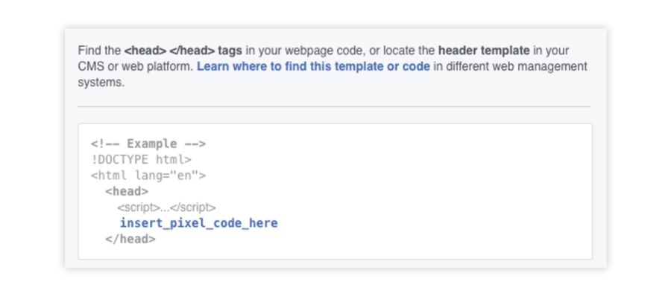This screenshot has width=671, height=296.
Task: Click the word "systems." in the instructions
Action: (x=101, y=83)
